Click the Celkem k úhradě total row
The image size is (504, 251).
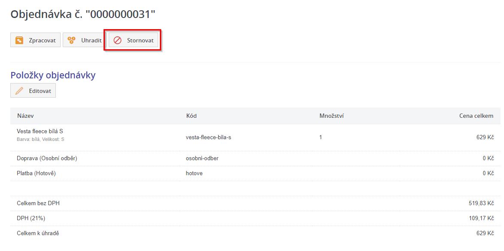[x=38, y=233]
